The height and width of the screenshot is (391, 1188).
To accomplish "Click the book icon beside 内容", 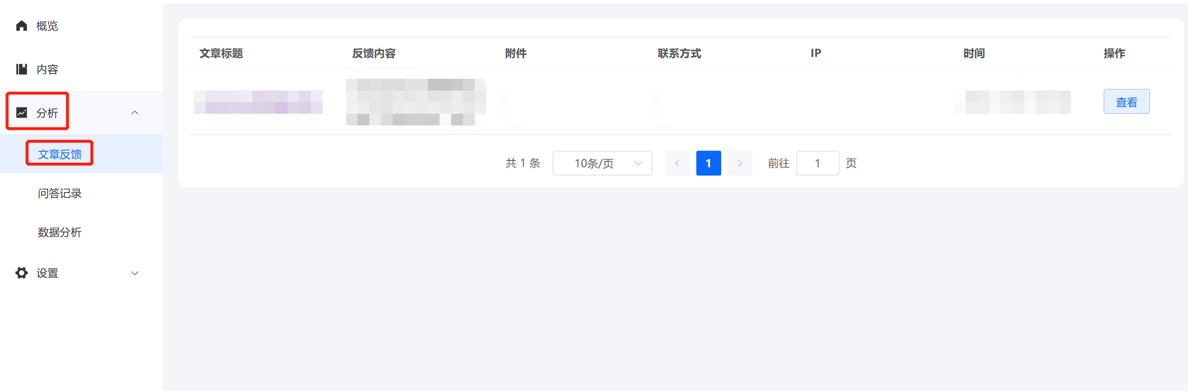I will click(21, 69).
